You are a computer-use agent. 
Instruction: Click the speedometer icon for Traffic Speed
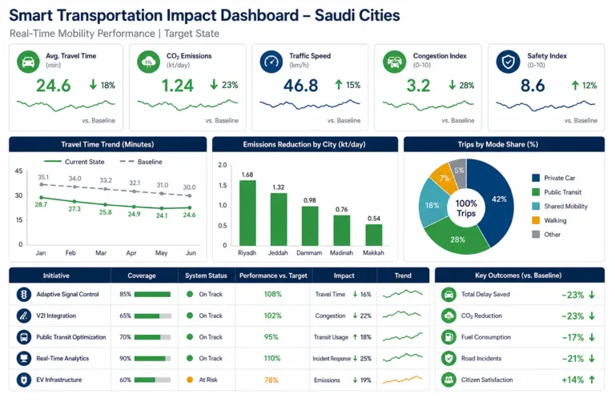pyautogui.click(x=271, y=62)
